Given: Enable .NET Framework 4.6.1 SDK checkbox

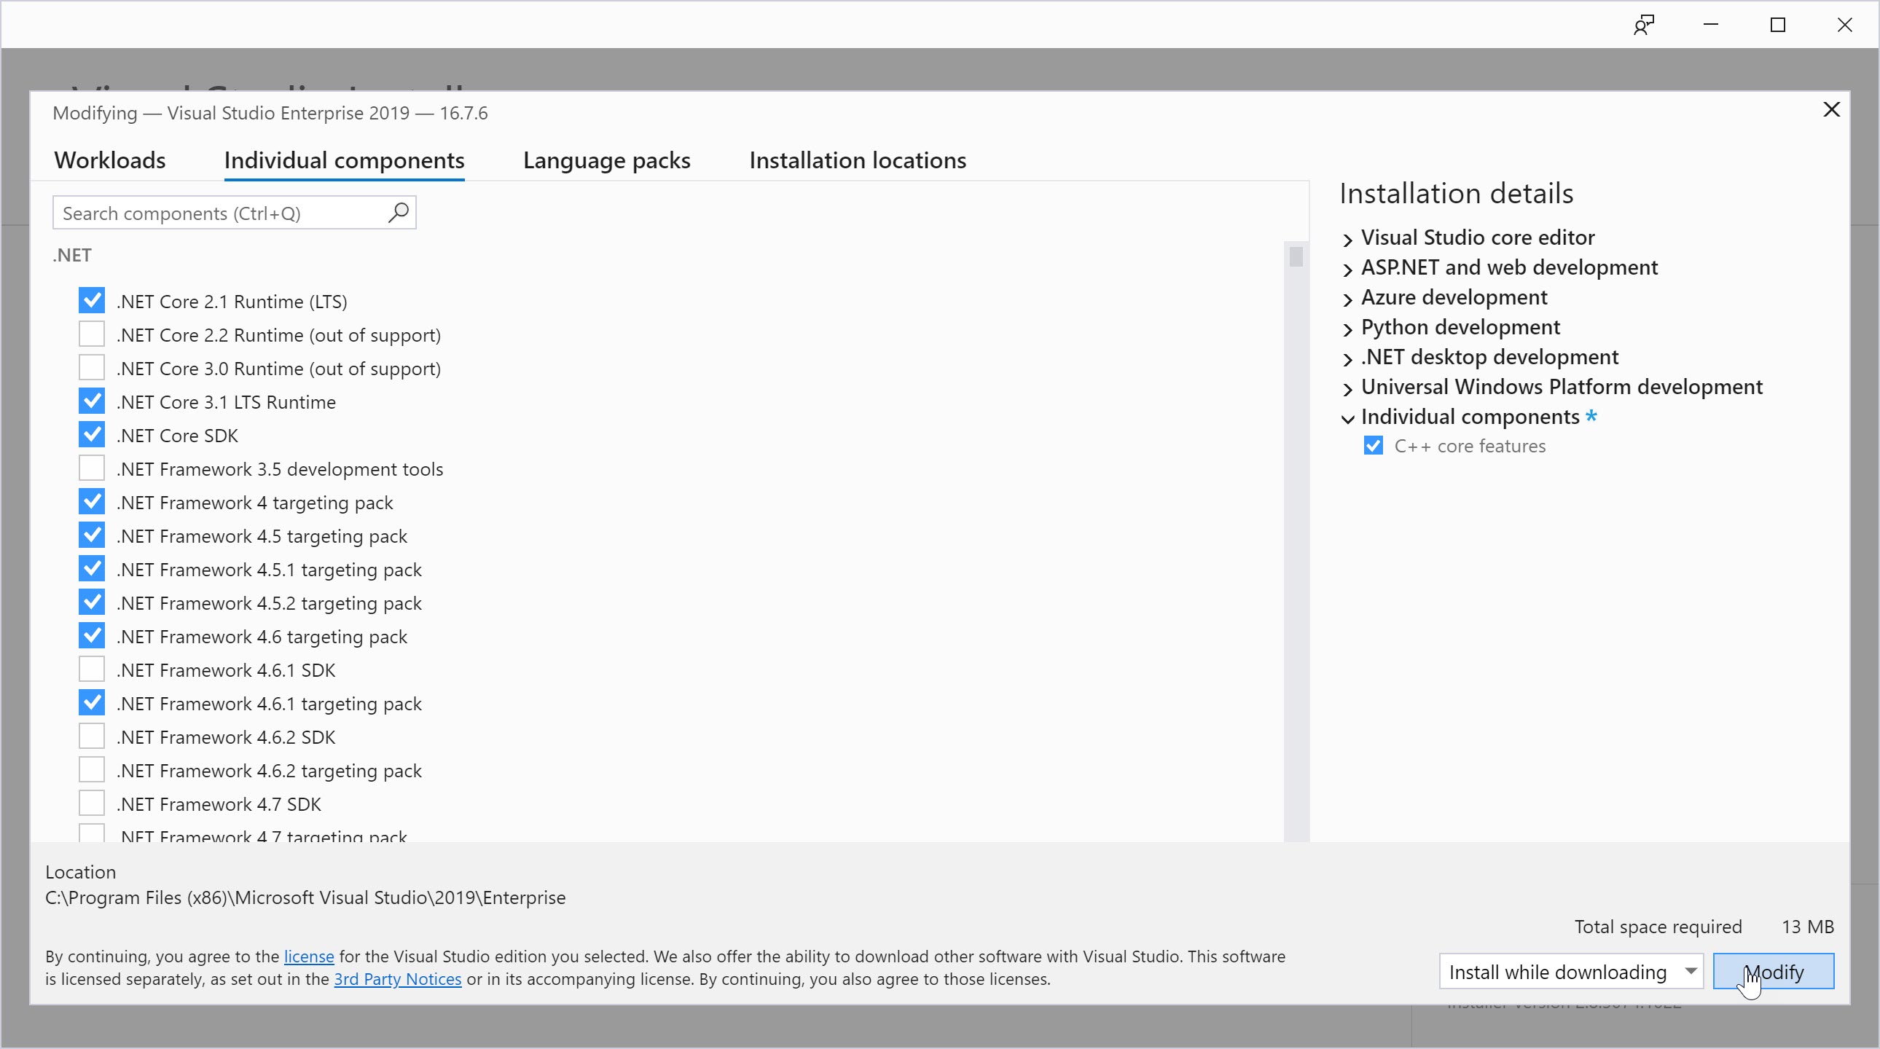Looking at the screenshot, I should coord(90,669).
